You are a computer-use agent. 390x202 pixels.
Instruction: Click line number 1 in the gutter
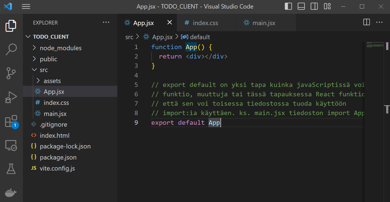click(x=136, y=47)
